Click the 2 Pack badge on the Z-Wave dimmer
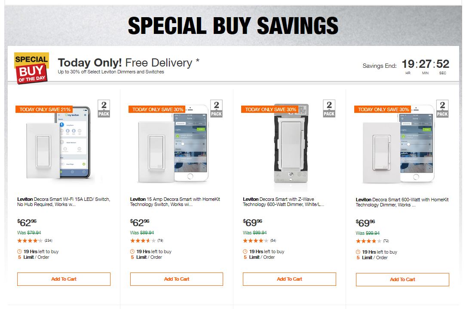Viewport: 466px width, 309px height. click(x=329, y=109)
